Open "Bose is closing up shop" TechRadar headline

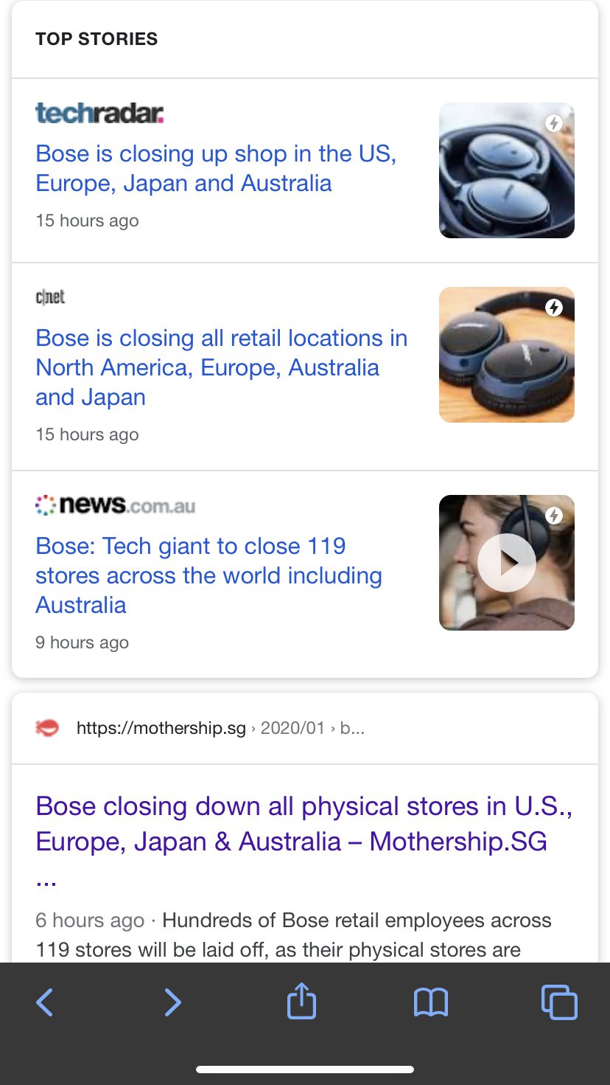tap(216, 168)
